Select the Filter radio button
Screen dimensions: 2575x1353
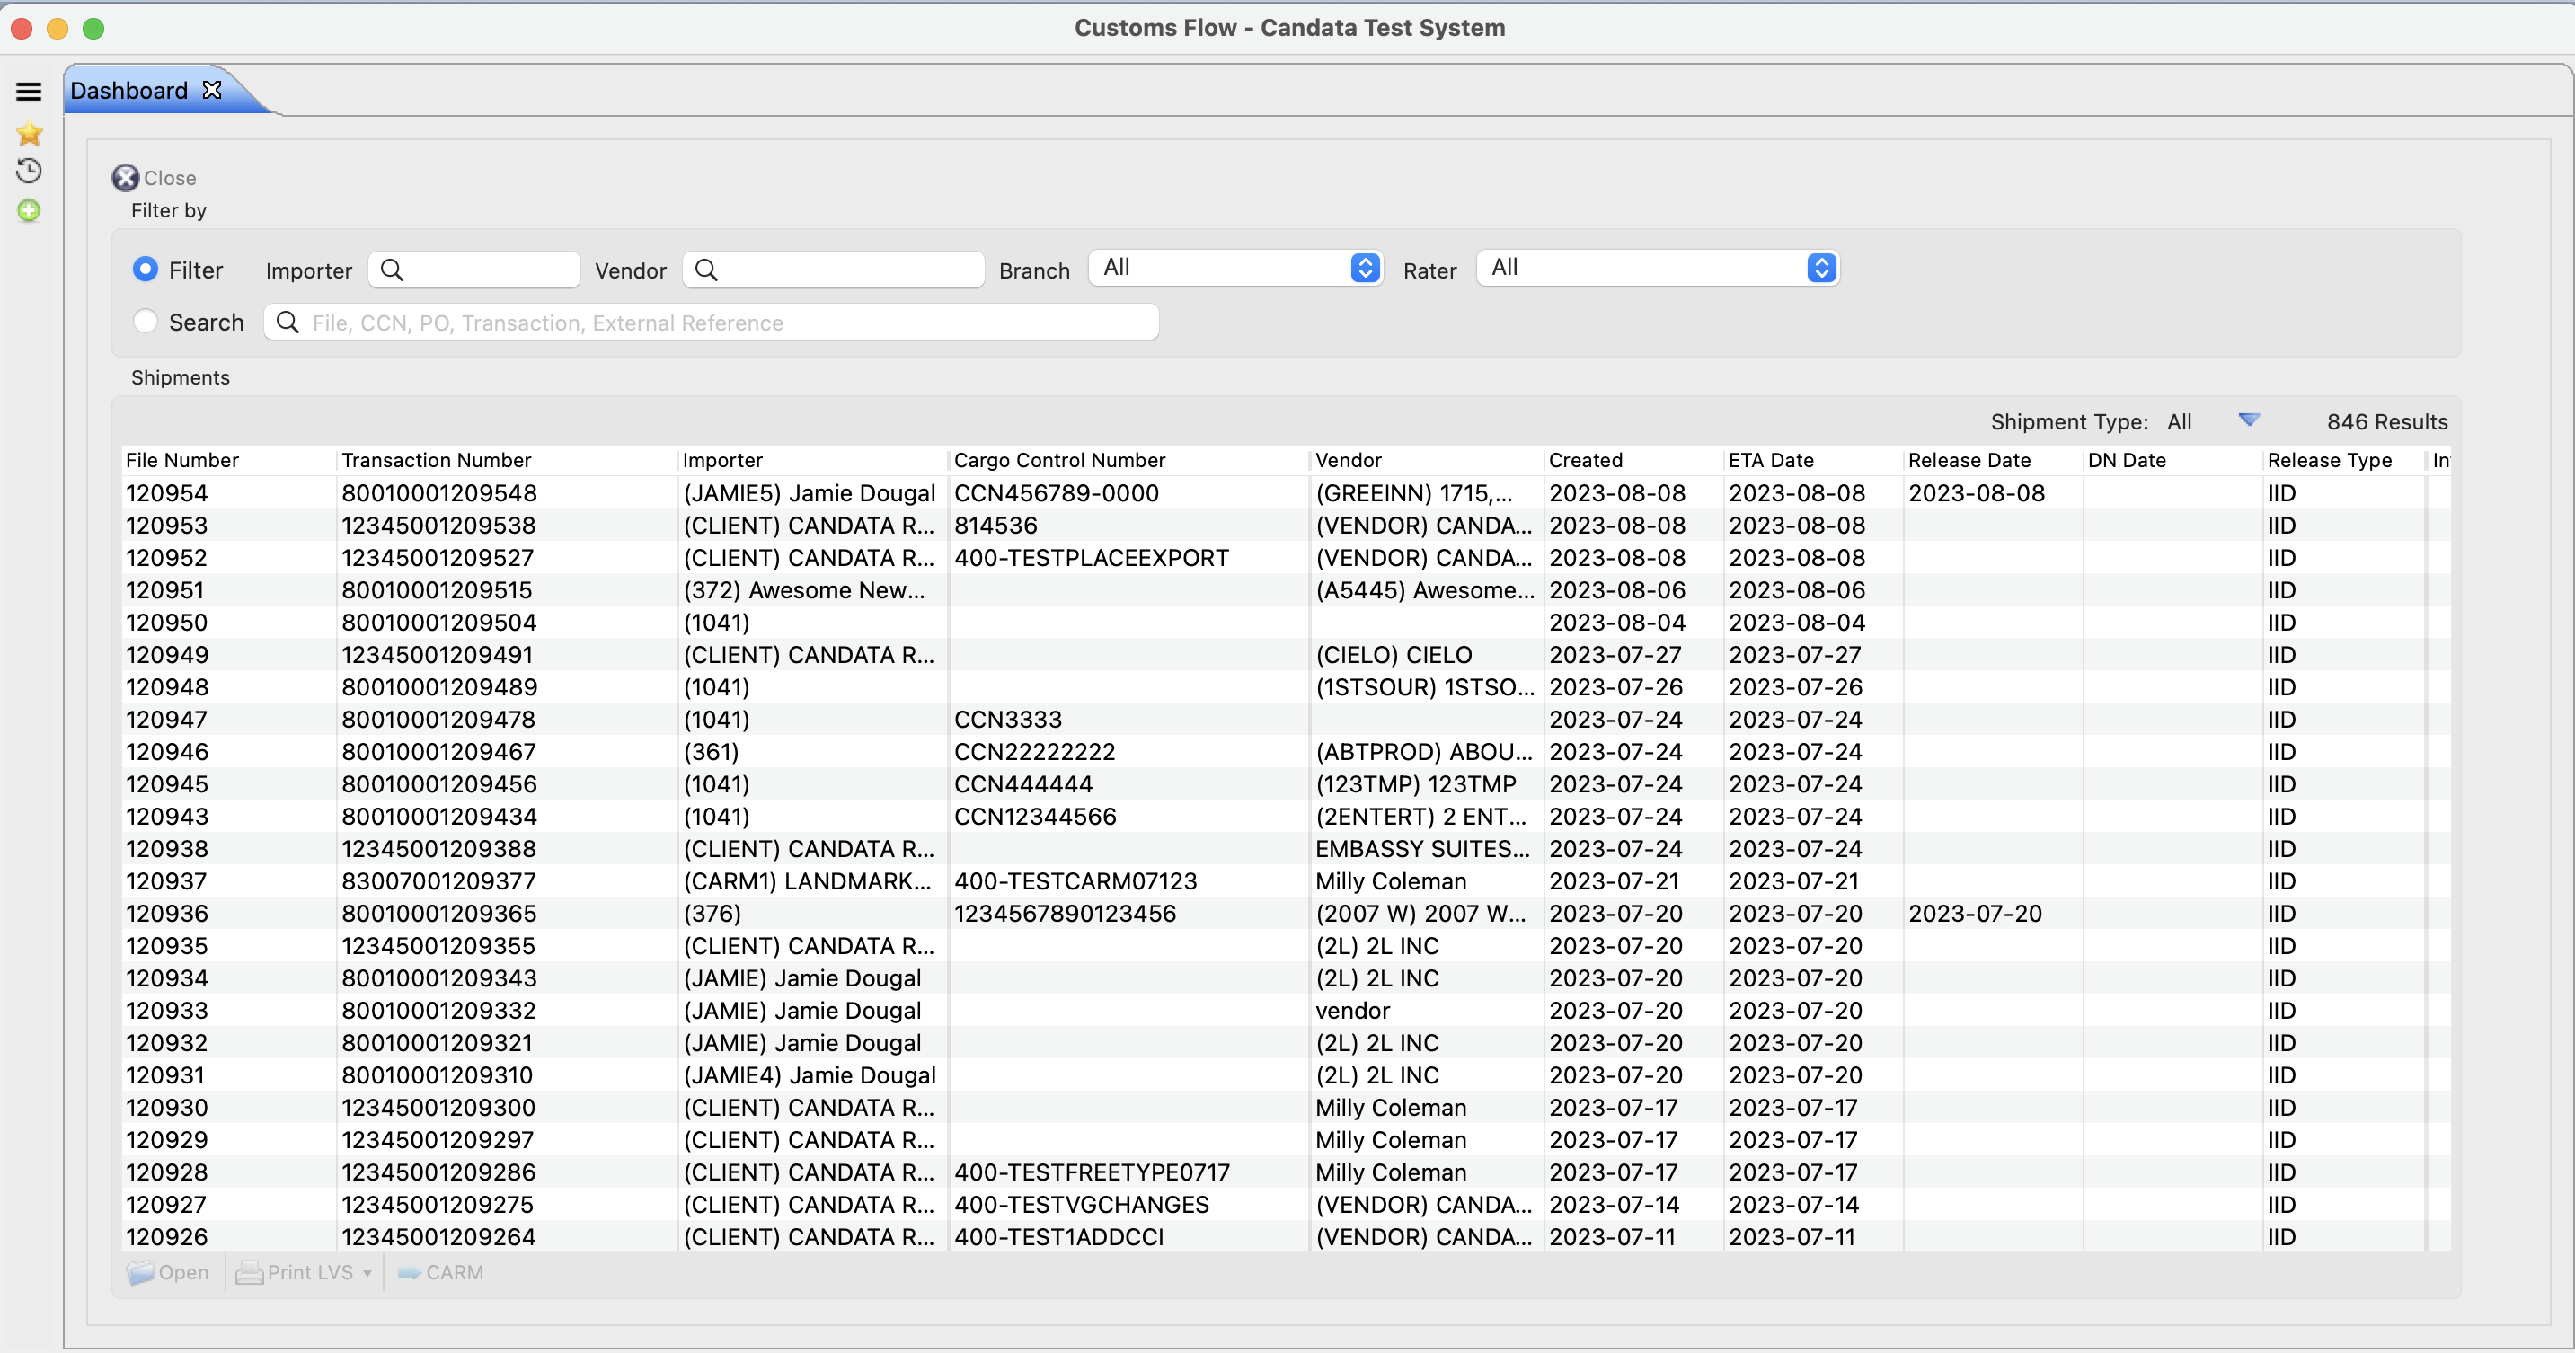[x=146, y=269]
